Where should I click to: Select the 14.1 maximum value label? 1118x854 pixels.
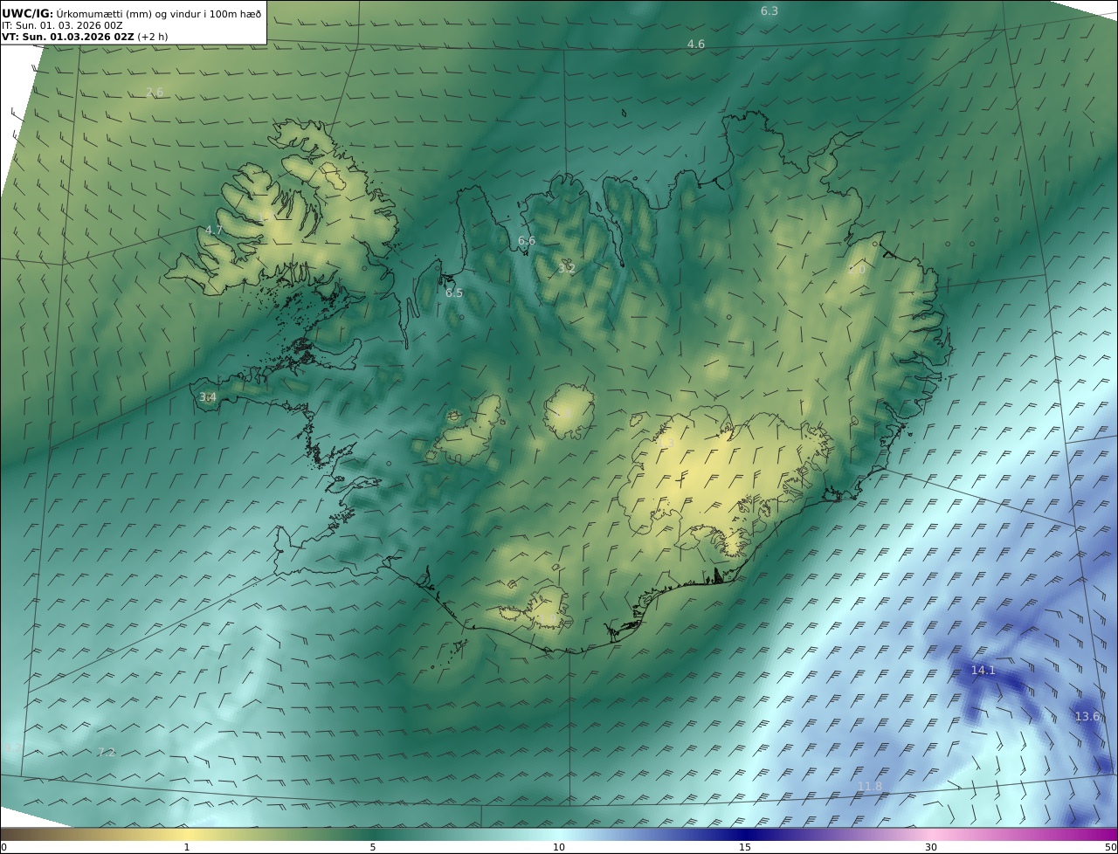(x=983, y=671)
